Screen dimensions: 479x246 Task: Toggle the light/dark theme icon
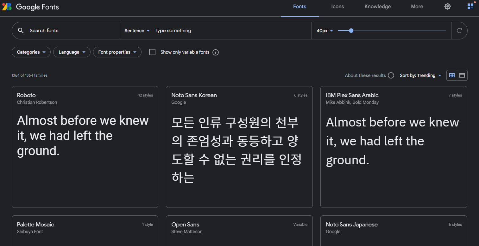point(447,6)
